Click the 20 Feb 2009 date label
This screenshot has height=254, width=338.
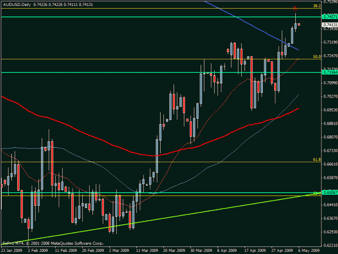(93, 251)
